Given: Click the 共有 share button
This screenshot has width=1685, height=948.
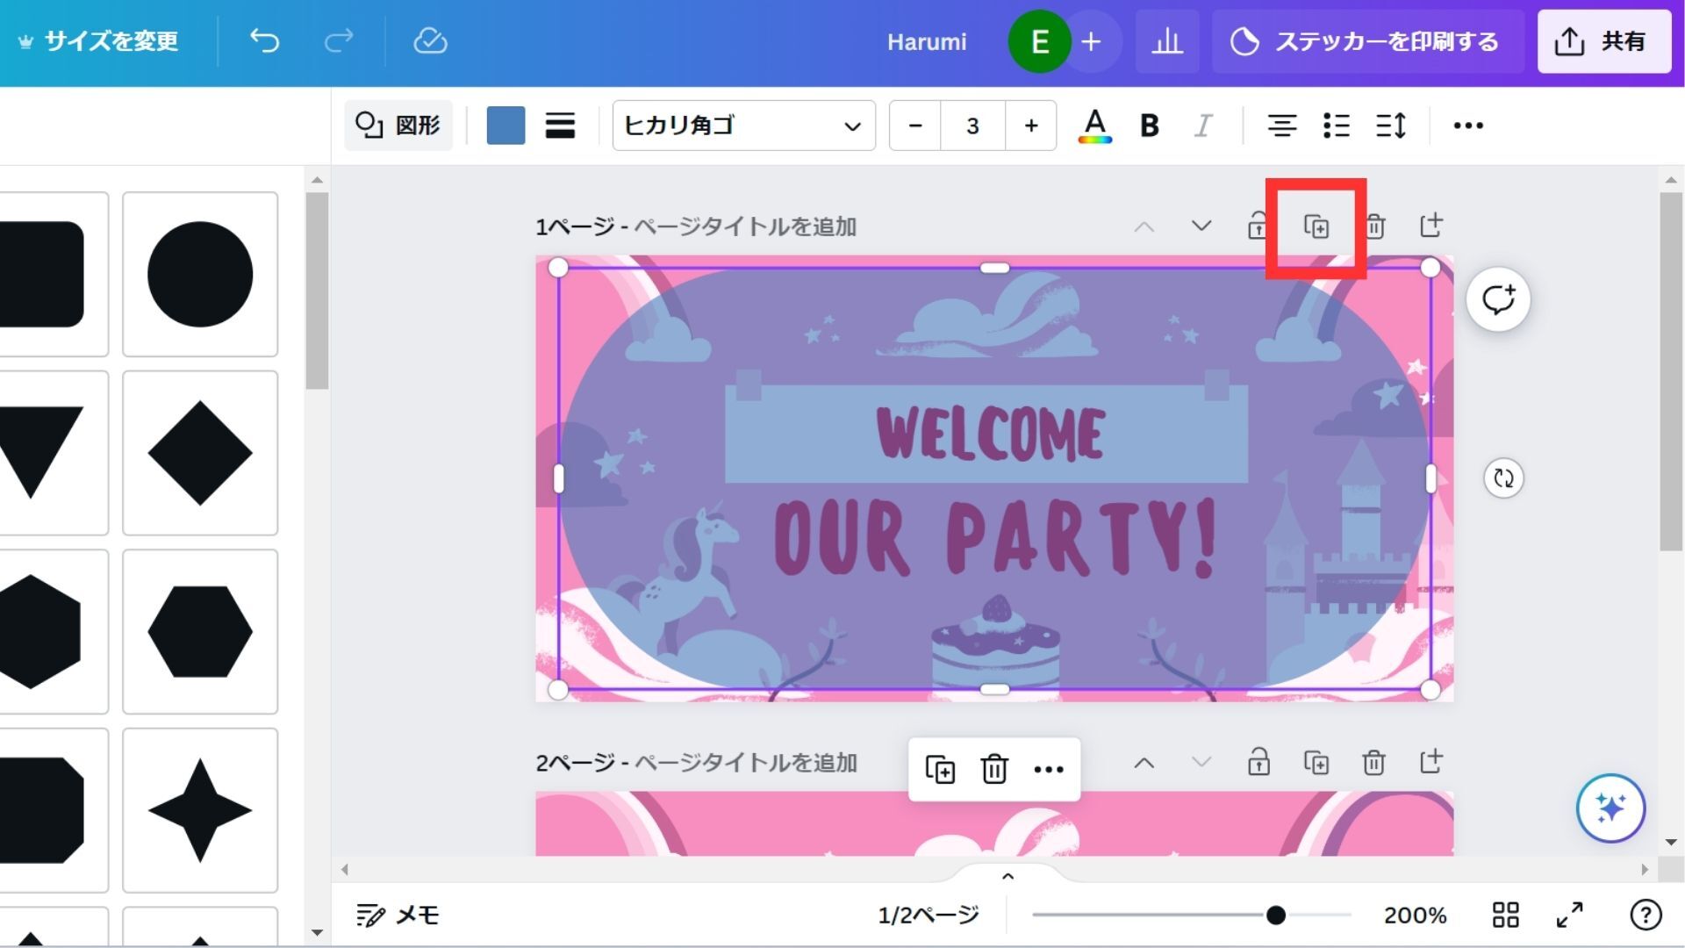Looking at the screenshot, I should pos(1603,41).
